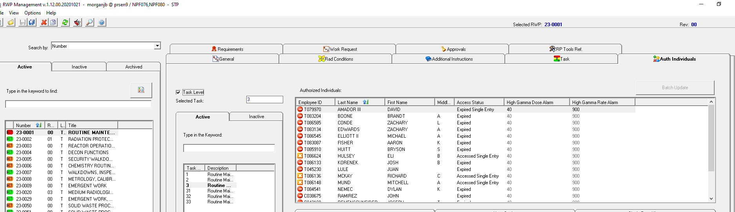Screen dimensions: 735x212
Task: Open the Options menu
Action: pos(33,13)
